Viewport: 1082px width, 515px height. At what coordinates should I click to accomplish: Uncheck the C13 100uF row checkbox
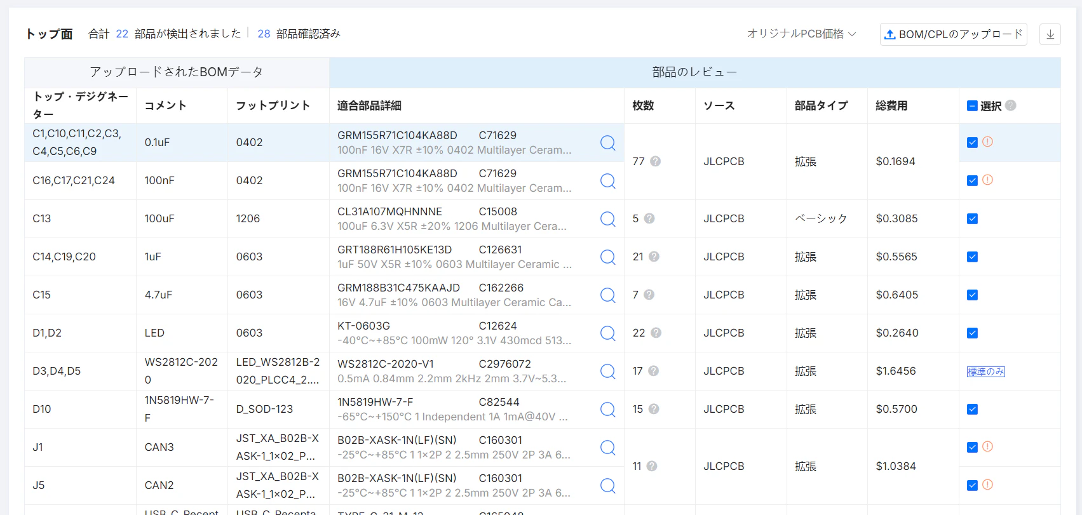point(972,218)
